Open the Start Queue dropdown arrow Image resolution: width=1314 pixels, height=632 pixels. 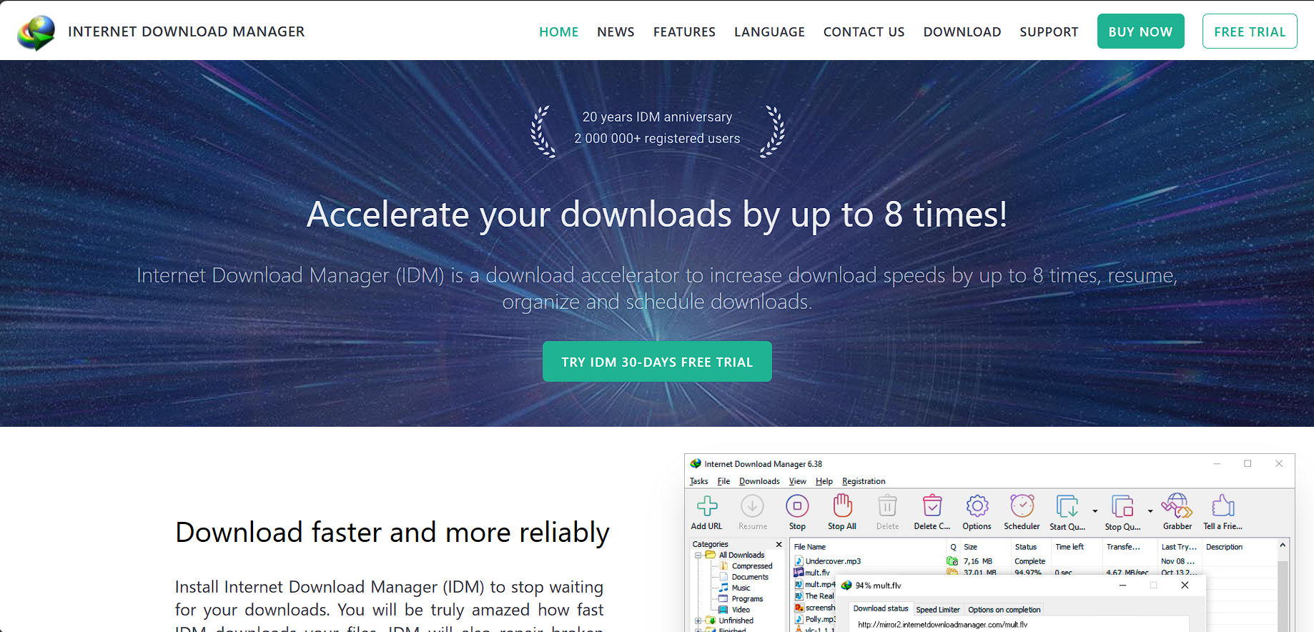coord(1095,511)
